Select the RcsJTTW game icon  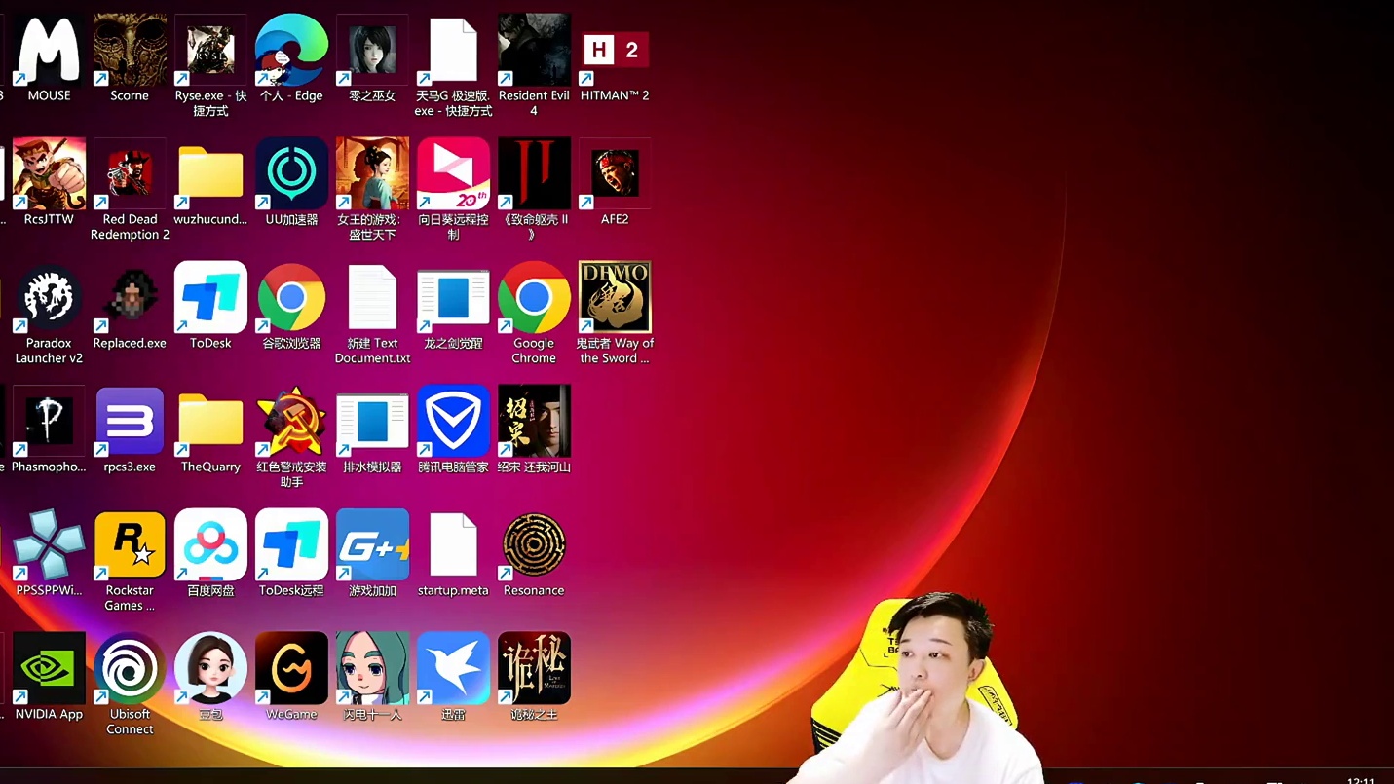(49, 174)
